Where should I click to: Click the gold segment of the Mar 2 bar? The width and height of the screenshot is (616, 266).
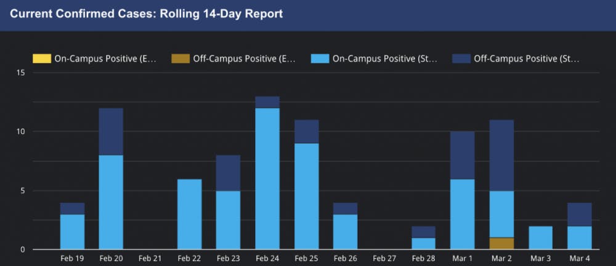[501, 243]
